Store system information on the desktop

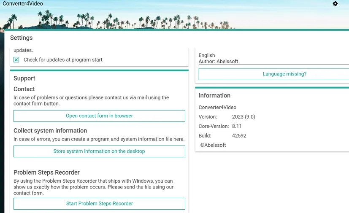(x=99, y=151)
